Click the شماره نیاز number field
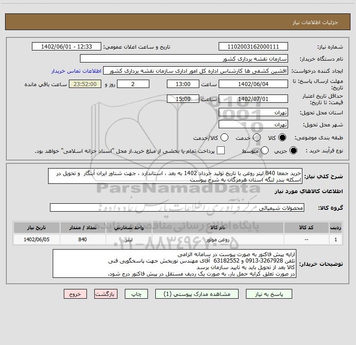This screenshot has height=345, width=356. (x=253, y=47)
